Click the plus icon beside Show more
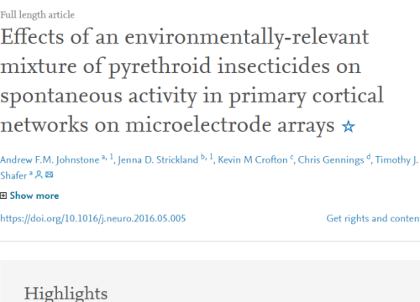Viewport: 420px width, 302px height. point(3,195)
